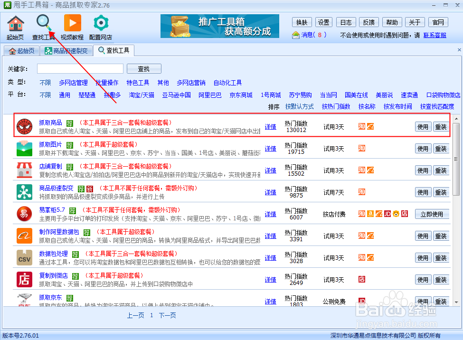463x340 pixels.
Task: Filter type by 多网店管理
Action: (73, 83)
